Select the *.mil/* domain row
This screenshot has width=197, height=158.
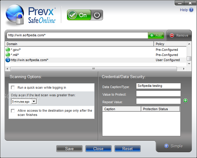96,55
